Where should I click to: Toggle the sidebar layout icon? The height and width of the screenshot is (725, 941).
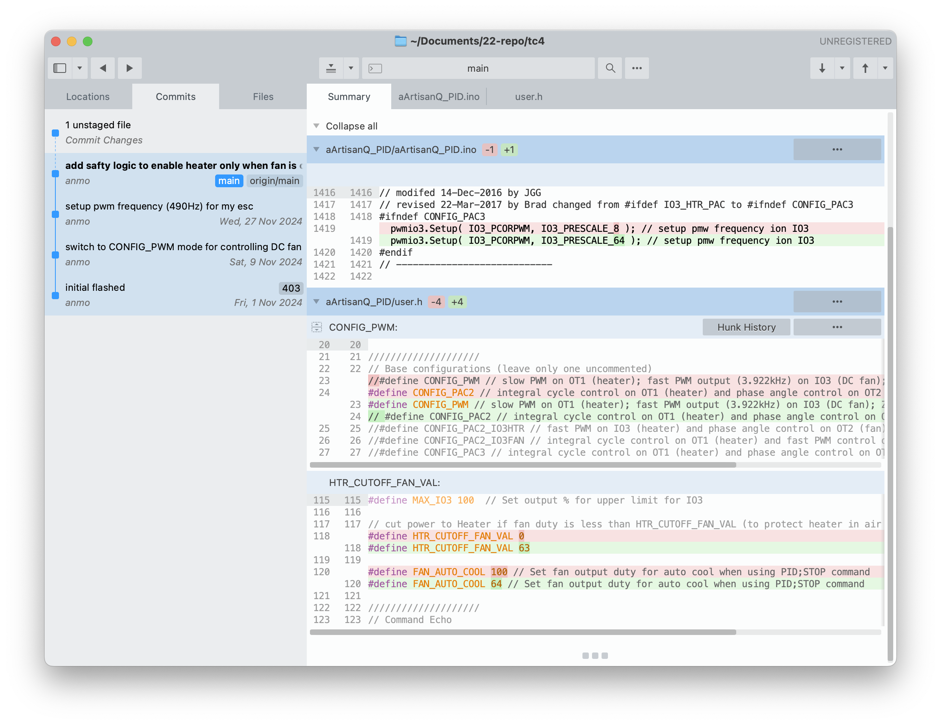[x=60, y=68]
